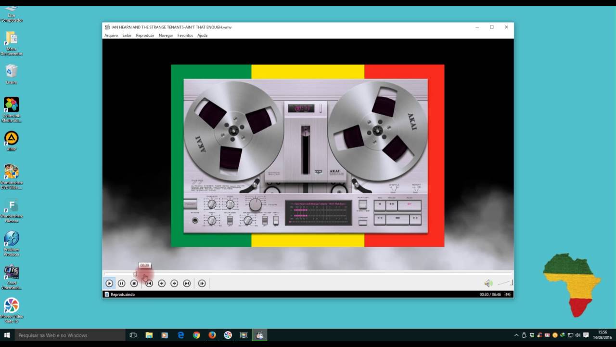Click the Play button in the player

[x=109, y=283]
